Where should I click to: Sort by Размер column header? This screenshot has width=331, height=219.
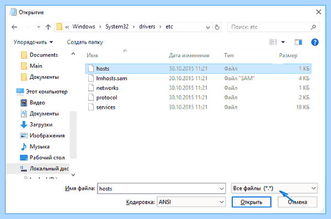click(x=288, y=55)
